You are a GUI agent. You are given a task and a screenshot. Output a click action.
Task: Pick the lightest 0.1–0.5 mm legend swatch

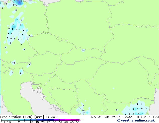pyautogui.click(x=4, y=120)
